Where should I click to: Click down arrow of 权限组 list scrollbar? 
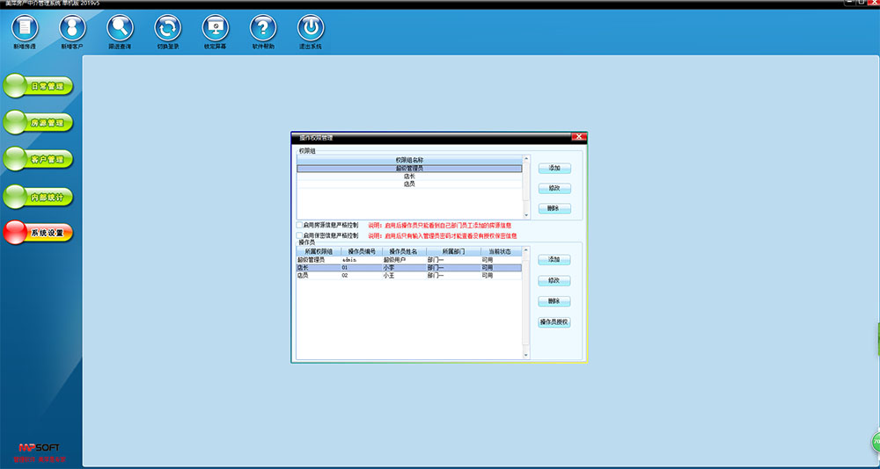(527, 215)
